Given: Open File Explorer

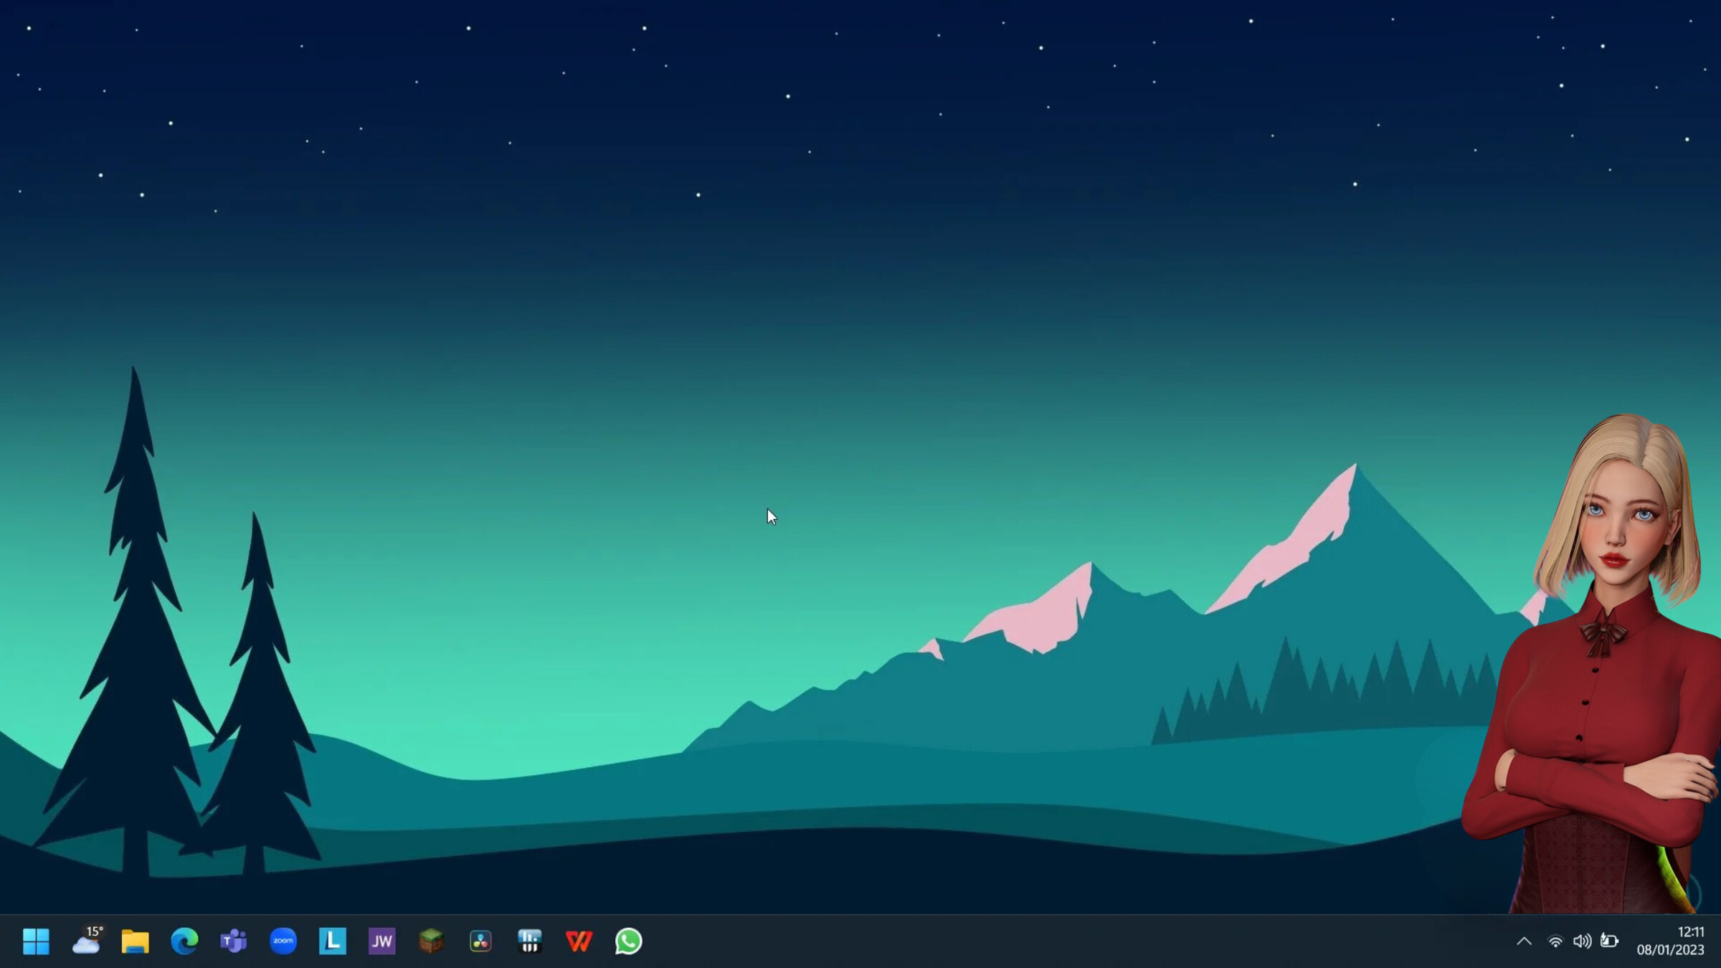Looking at the screenshot, I should (136, 941).
